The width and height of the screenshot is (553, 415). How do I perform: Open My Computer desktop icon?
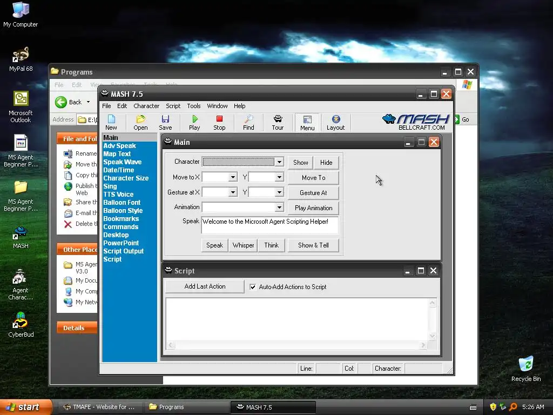click(x=21, y=15)
